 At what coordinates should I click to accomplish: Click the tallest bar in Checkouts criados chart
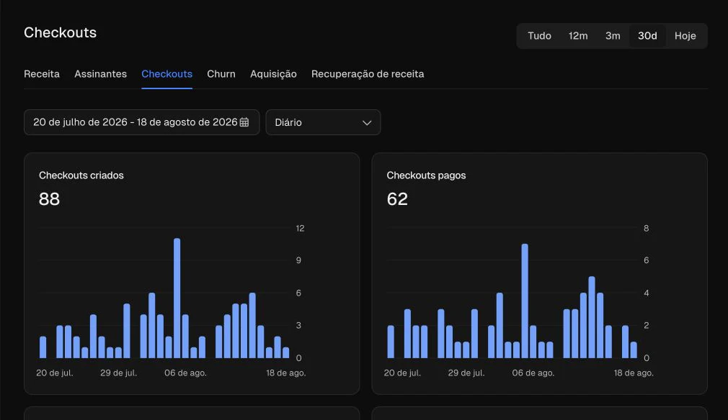tap(177, 298)
